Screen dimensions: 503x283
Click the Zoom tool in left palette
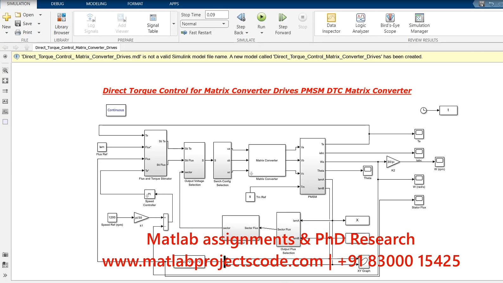pyautogui.click(x=5, y=70)
